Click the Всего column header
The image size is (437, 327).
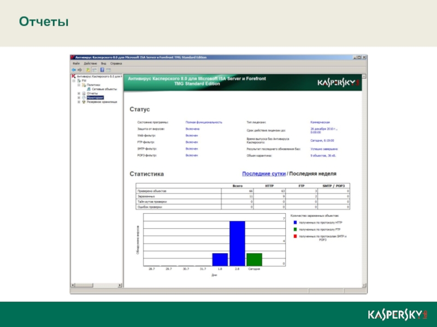[238, 186]
